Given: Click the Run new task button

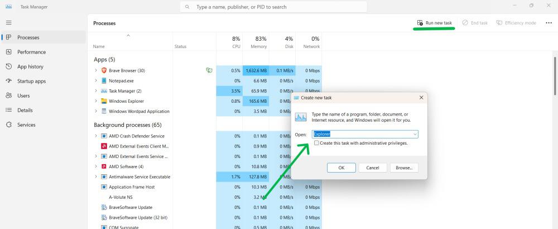Looking at the screenshot, I should (434, 23).
